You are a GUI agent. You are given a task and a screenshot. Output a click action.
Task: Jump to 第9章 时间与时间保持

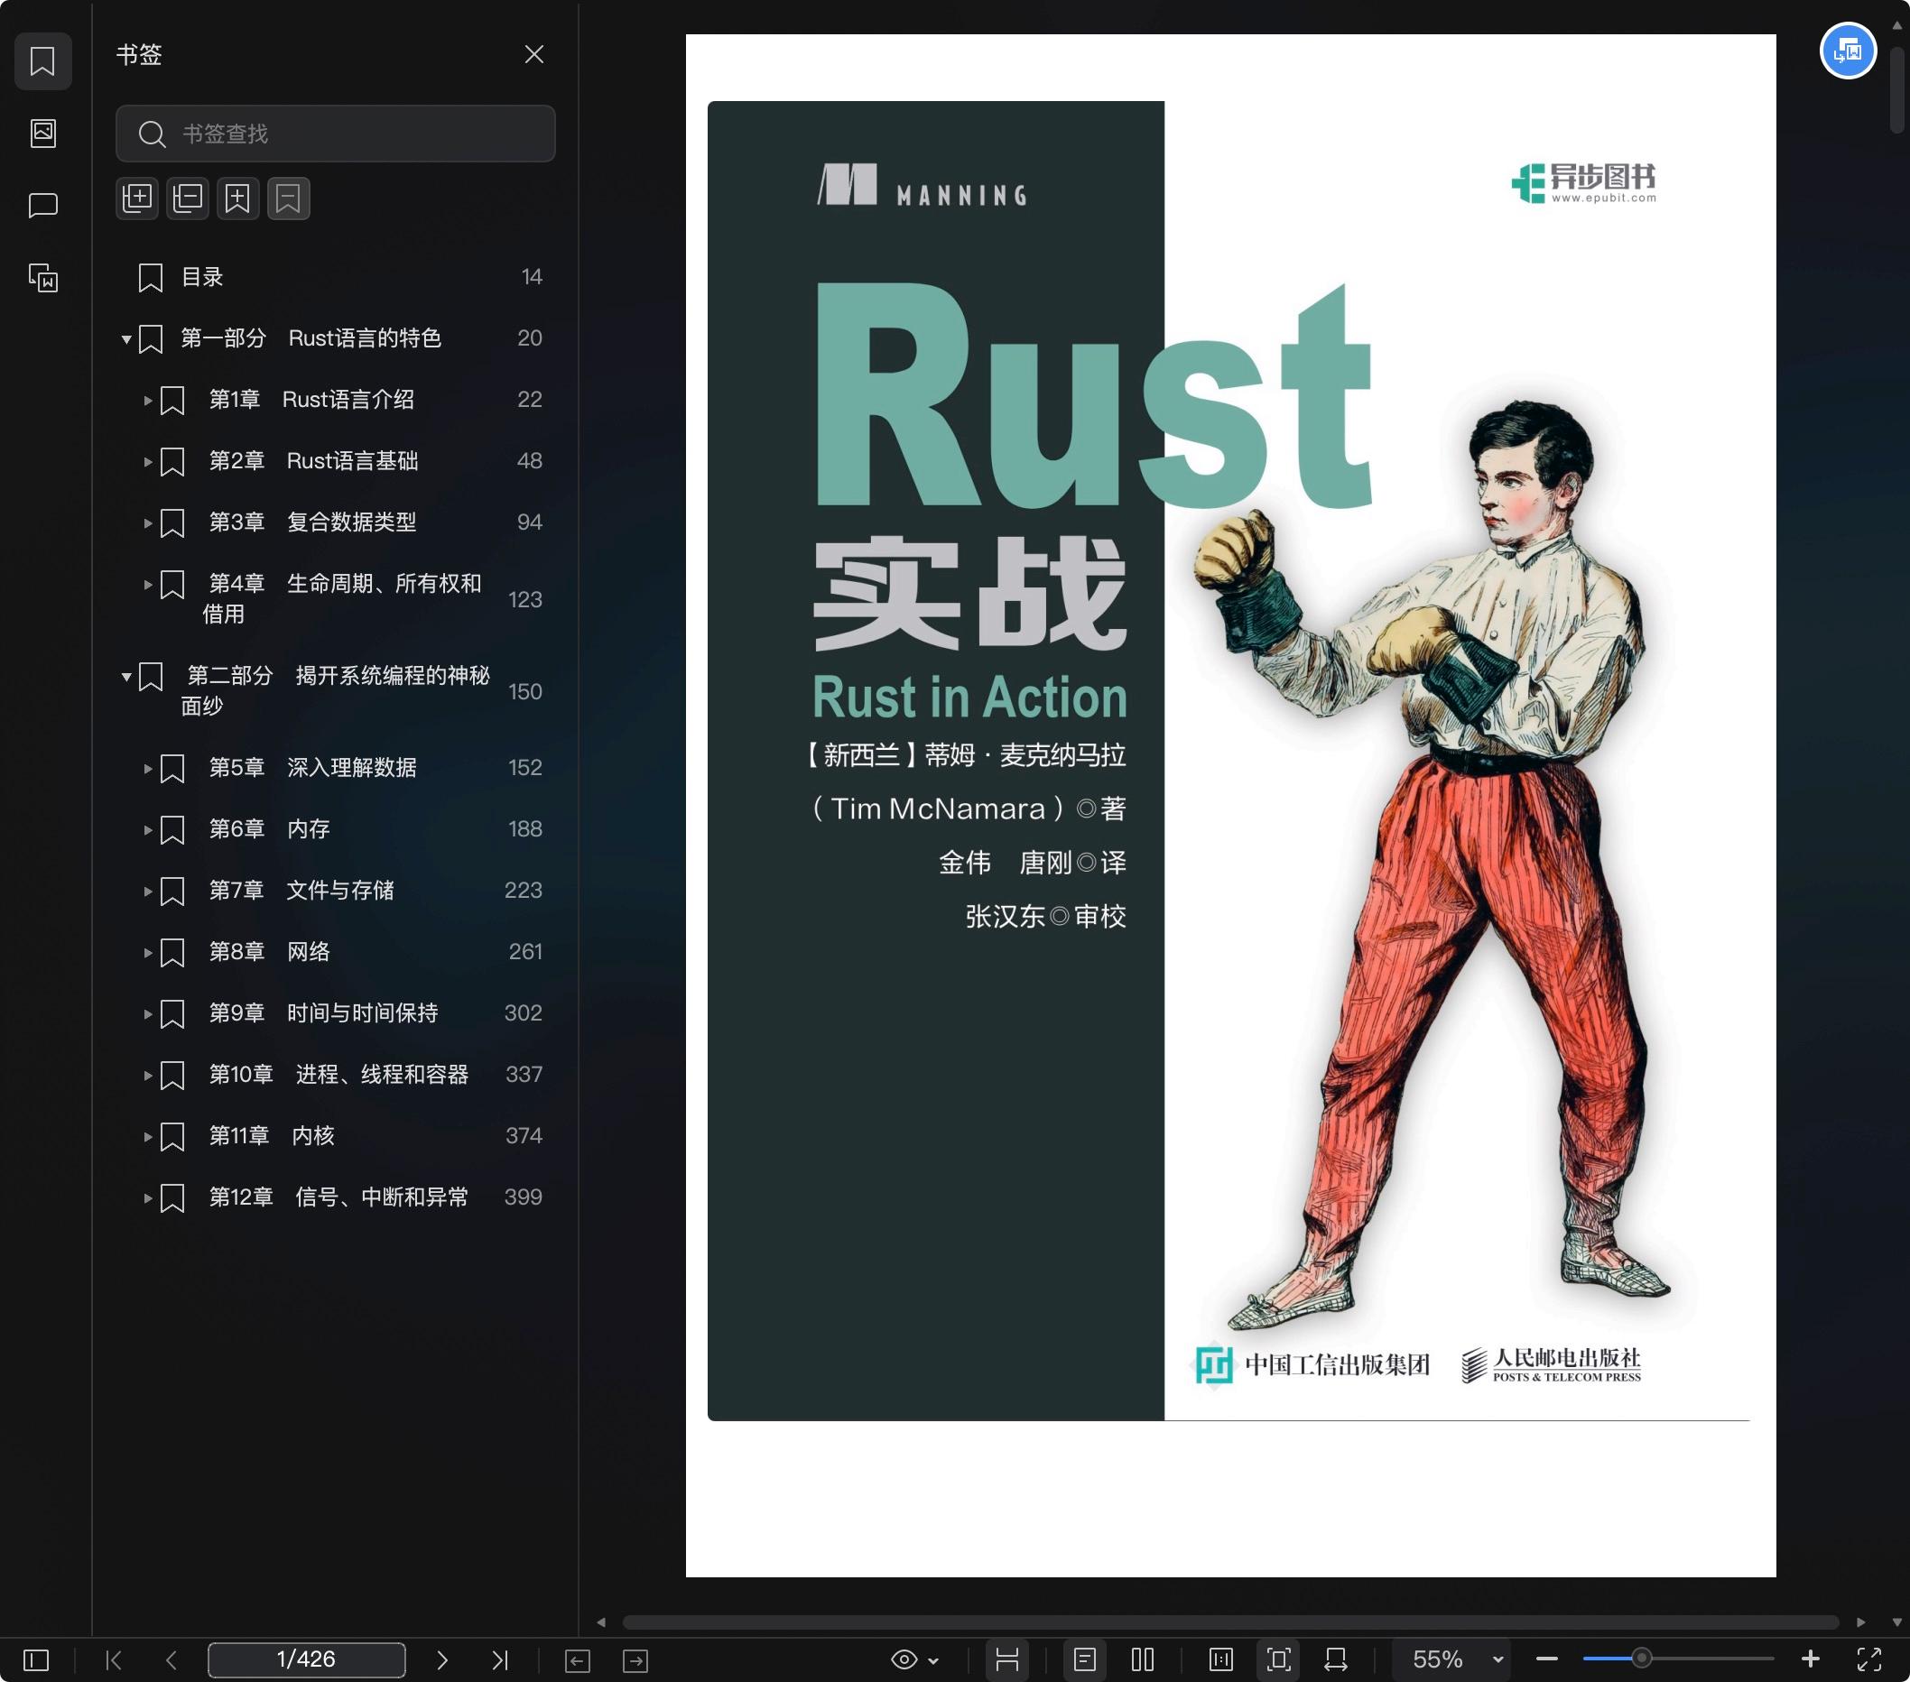pos(323,1013)
